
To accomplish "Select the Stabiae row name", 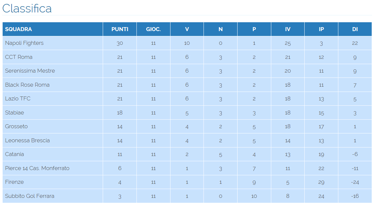I will (x=15, y=113).
